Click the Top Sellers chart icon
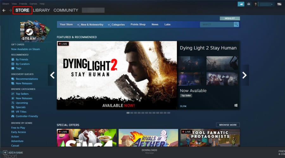285x158 pixels. (13, 94)
